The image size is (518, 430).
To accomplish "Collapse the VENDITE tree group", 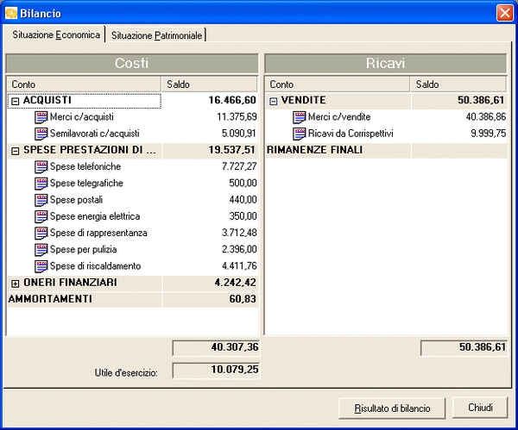I will [274, 101].
